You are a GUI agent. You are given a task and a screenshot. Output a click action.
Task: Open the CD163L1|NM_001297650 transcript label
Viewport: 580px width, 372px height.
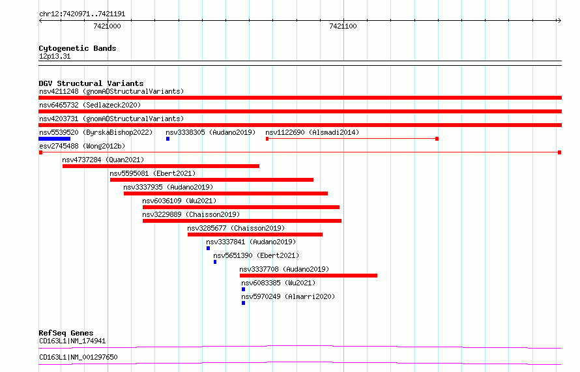click(78, 357)
